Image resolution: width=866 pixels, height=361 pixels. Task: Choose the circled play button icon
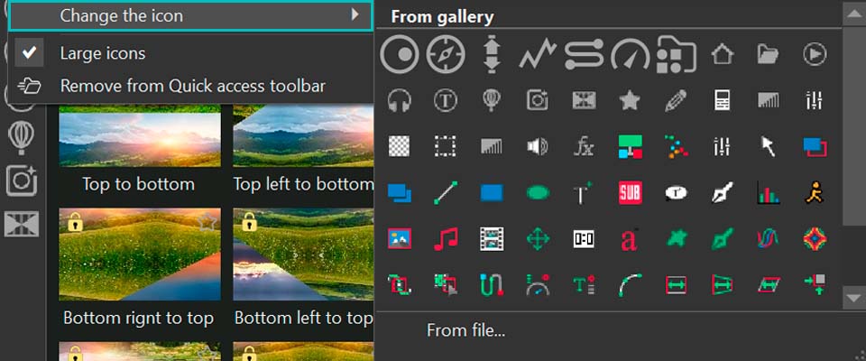click(x=815, y=54)
